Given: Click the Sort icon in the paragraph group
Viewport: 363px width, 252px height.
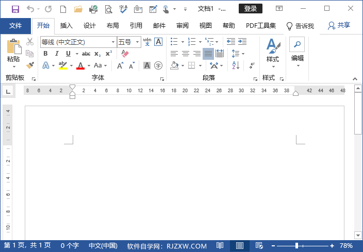Looking at the screenshot, I should coord(236,65).
